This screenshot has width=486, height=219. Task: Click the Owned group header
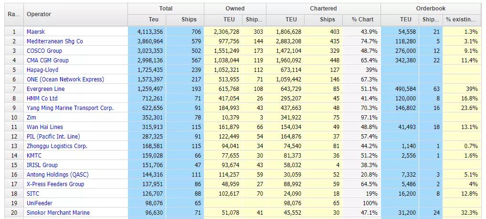(235, 9)
